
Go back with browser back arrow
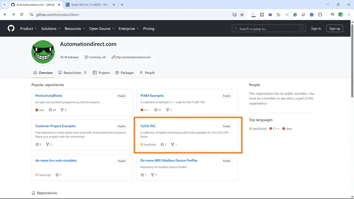coord(5,15)
